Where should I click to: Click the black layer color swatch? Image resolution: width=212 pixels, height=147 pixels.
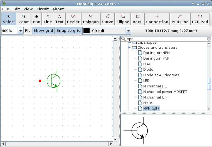(x=87, y=31)
